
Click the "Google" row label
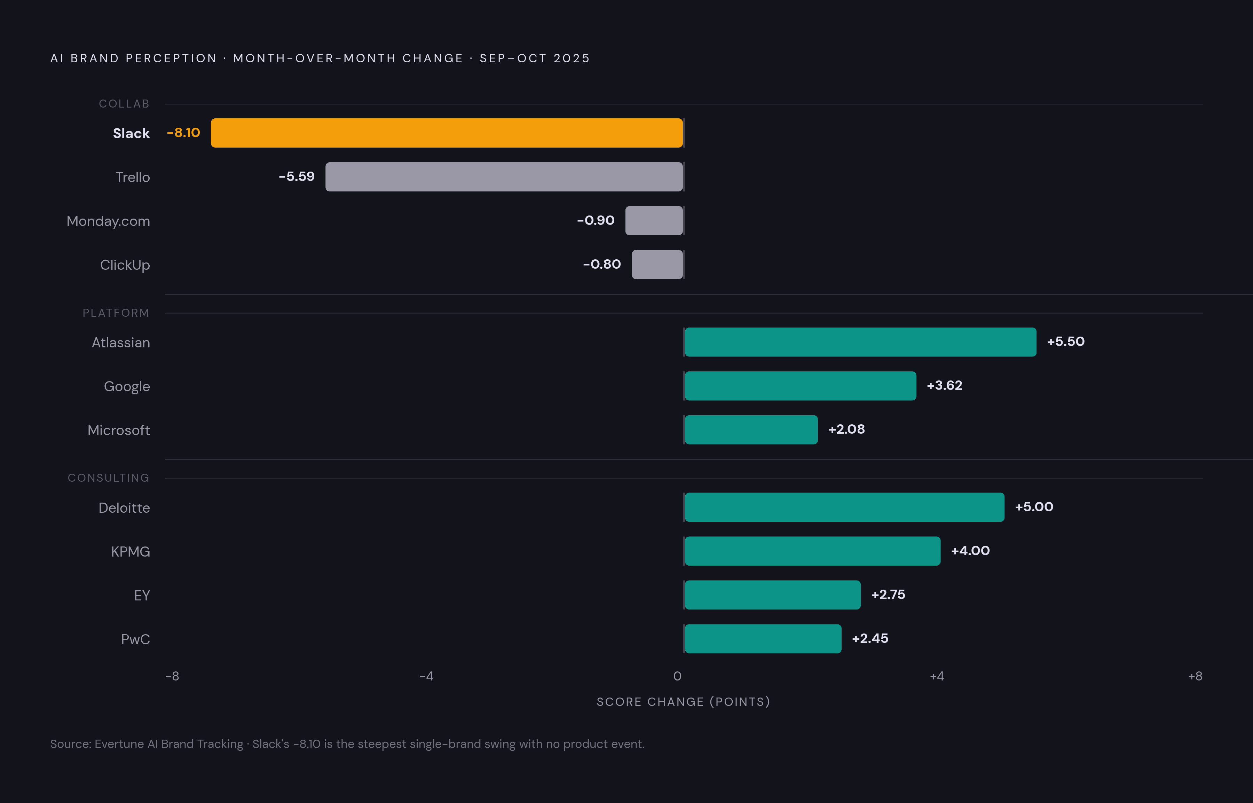pyautogui.click(x=127, y=386)
